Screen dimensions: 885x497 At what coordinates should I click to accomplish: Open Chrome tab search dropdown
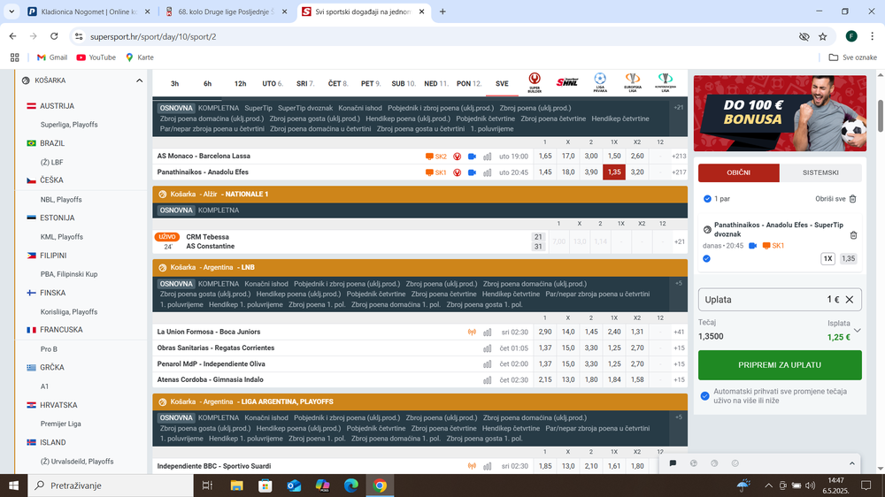click(12, 11)
